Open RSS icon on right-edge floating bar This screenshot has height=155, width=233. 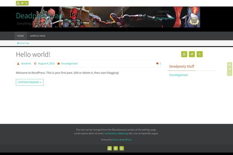pos(230,73)
